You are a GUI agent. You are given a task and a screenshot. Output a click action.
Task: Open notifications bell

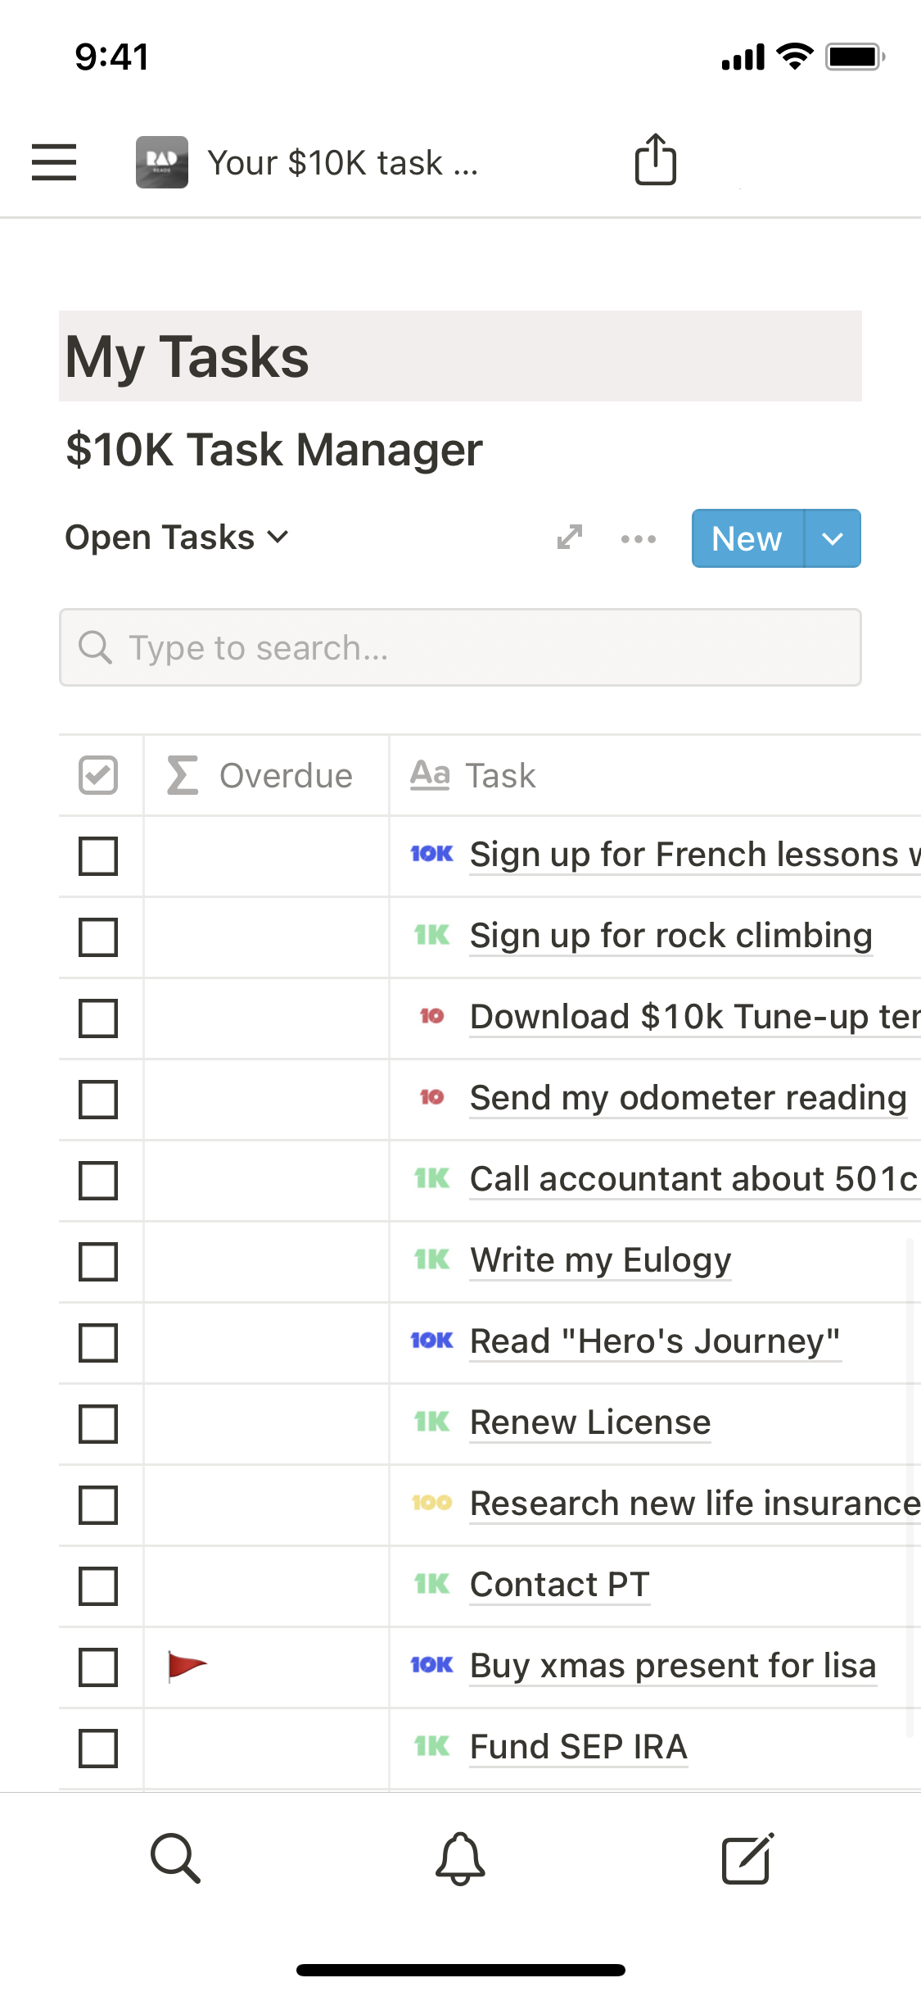[x=460, y=1858]
